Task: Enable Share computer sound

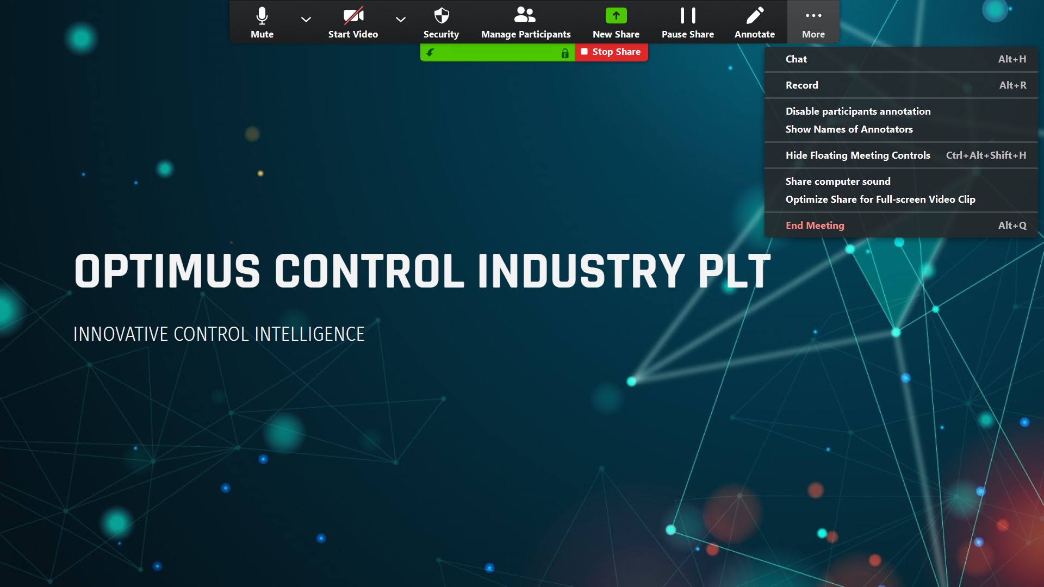Action: click(x=901, y=182)
